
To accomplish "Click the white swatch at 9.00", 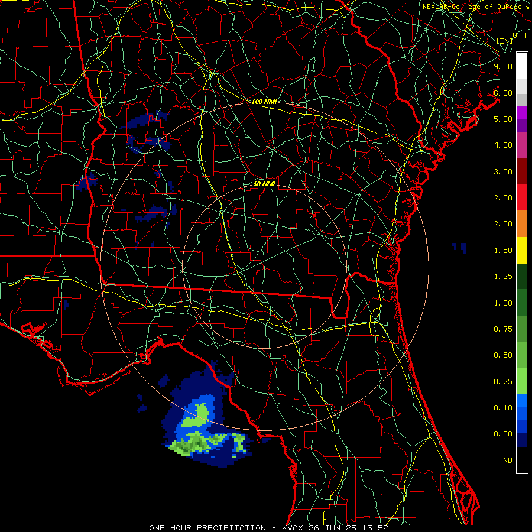I will [522, 66].
